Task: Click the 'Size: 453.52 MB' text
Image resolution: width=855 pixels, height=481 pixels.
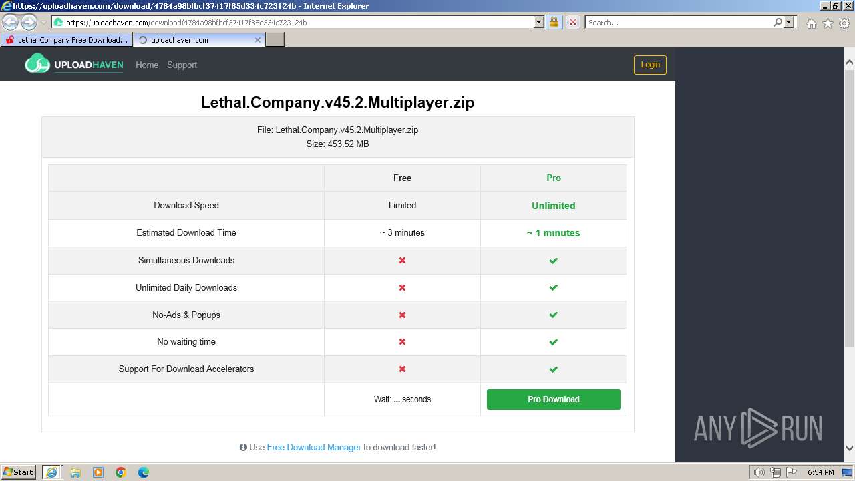Action: pyautogui.click(x=337, y=144)
